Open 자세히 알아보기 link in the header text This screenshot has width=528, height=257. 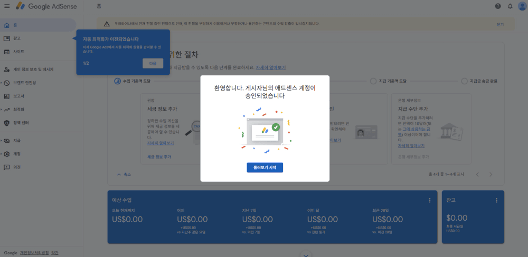click(x=270, y=67)
